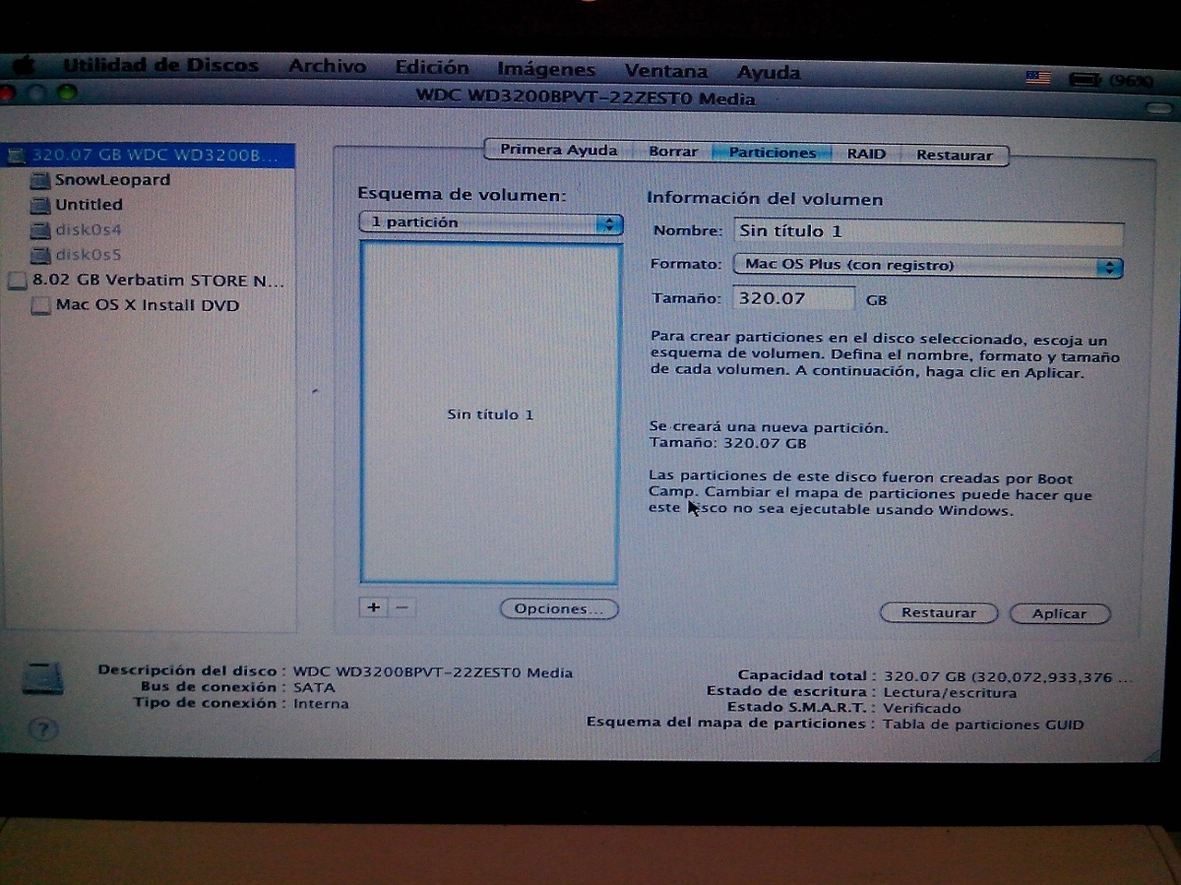Screen dimensions: 1181x885
Task: Select the 'Sin título 1' partition block
Action: pyautogui.click(x=490, y=413)
